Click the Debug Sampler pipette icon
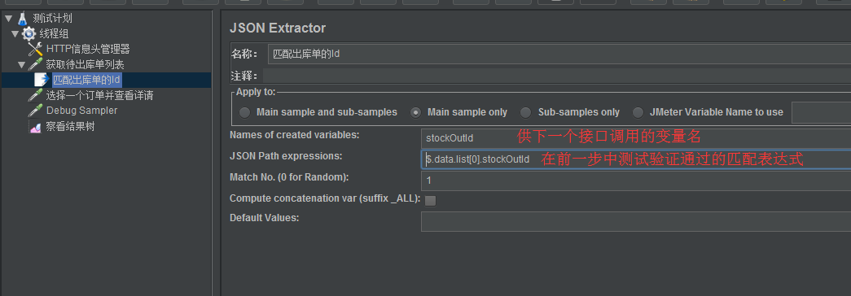The image size is (851, 296). (x=35, y=111)
